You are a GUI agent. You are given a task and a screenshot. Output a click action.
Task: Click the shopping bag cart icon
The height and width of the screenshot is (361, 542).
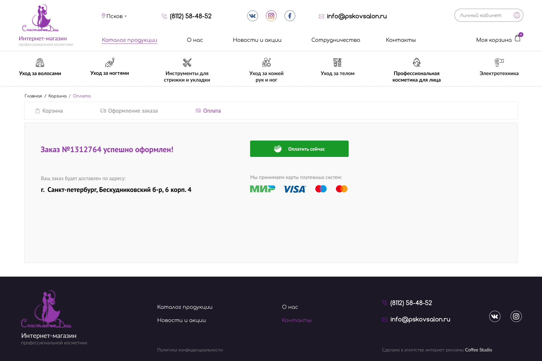(517, 38)
